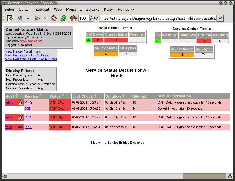
Task: Follow the www.nagios.org link
Action: [31, 41]
